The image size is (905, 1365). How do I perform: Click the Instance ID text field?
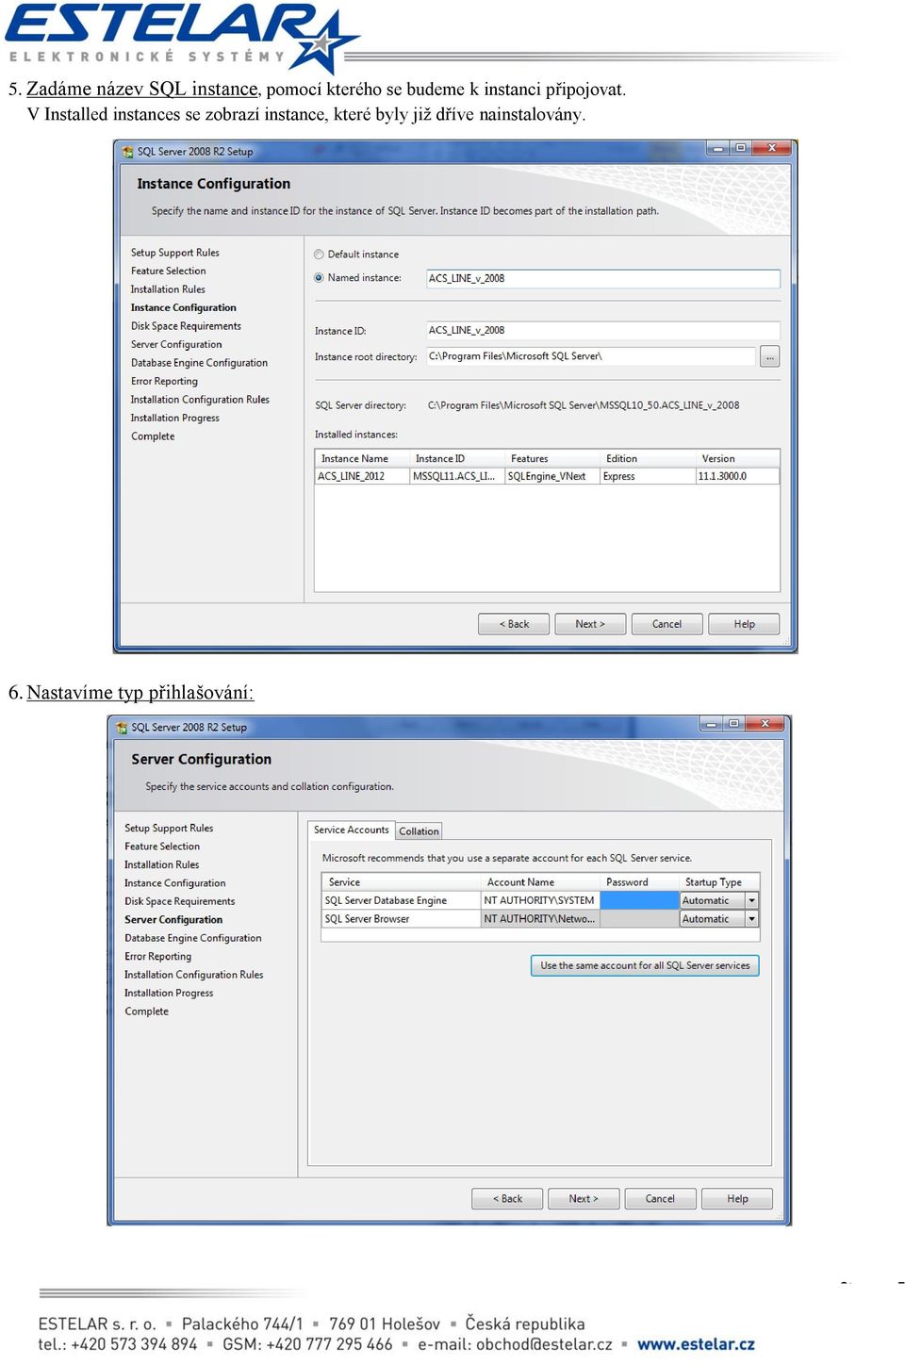click(603, 331)
